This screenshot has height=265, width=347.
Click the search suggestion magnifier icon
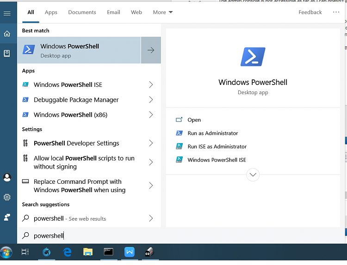[25, 218]
